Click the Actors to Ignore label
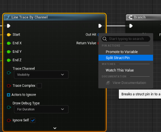The width and height of the screenshot is (161, 132). click(x=24, y=95)
